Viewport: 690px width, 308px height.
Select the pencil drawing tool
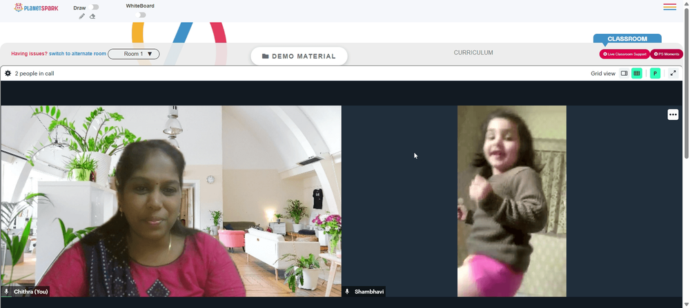coord(82,17)
